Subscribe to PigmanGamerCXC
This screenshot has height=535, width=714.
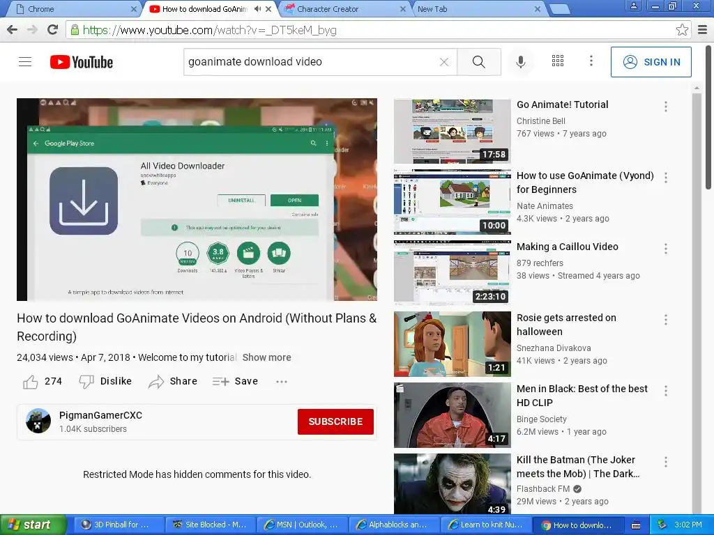(x=335, y=421)
